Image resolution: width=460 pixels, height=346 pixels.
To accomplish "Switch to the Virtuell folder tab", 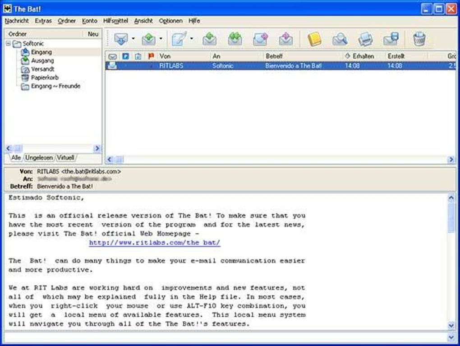I will pyautogui.click(x=65, y=157).
